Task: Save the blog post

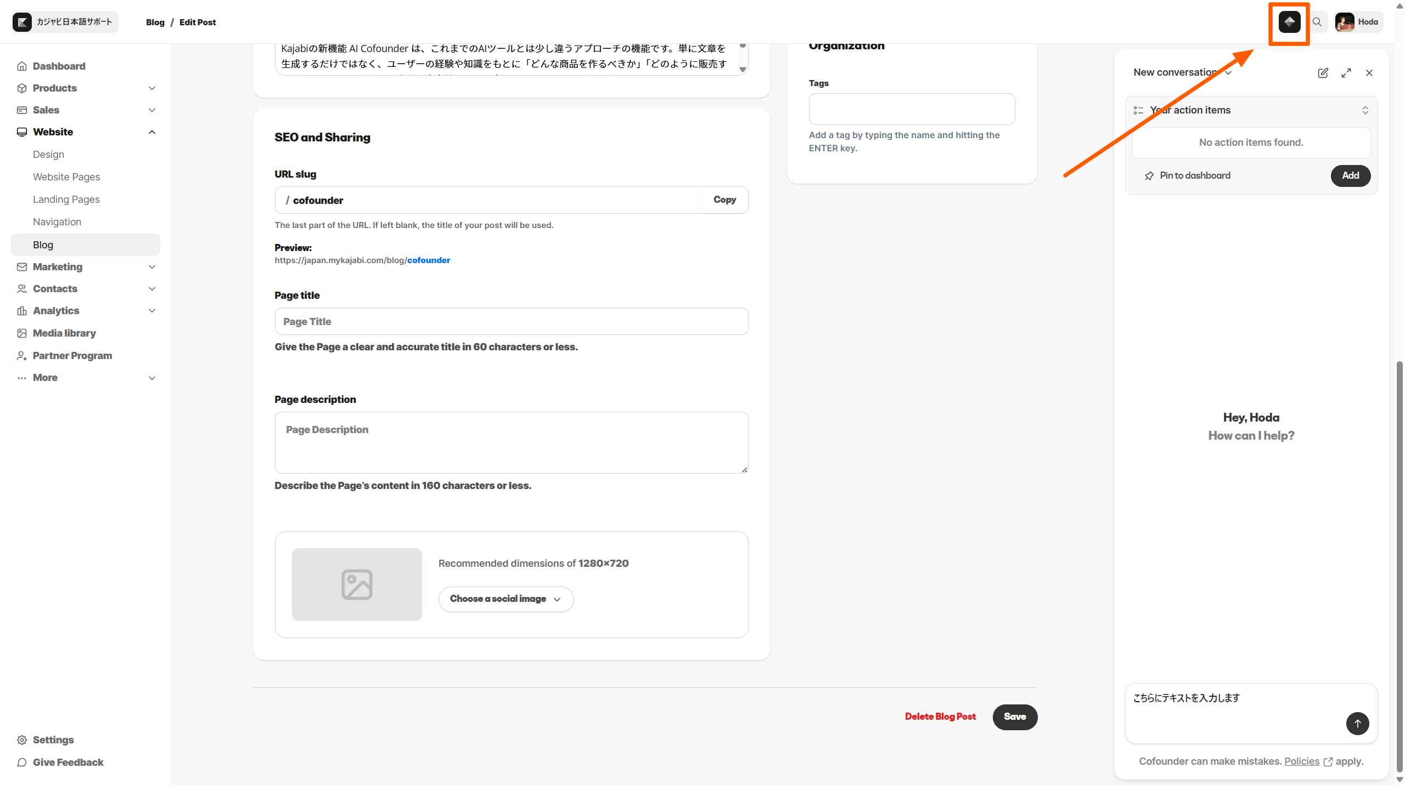Action: coord(1015,716)
